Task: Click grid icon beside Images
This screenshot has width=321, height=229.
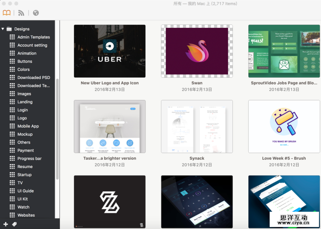Action: point(12,94)
